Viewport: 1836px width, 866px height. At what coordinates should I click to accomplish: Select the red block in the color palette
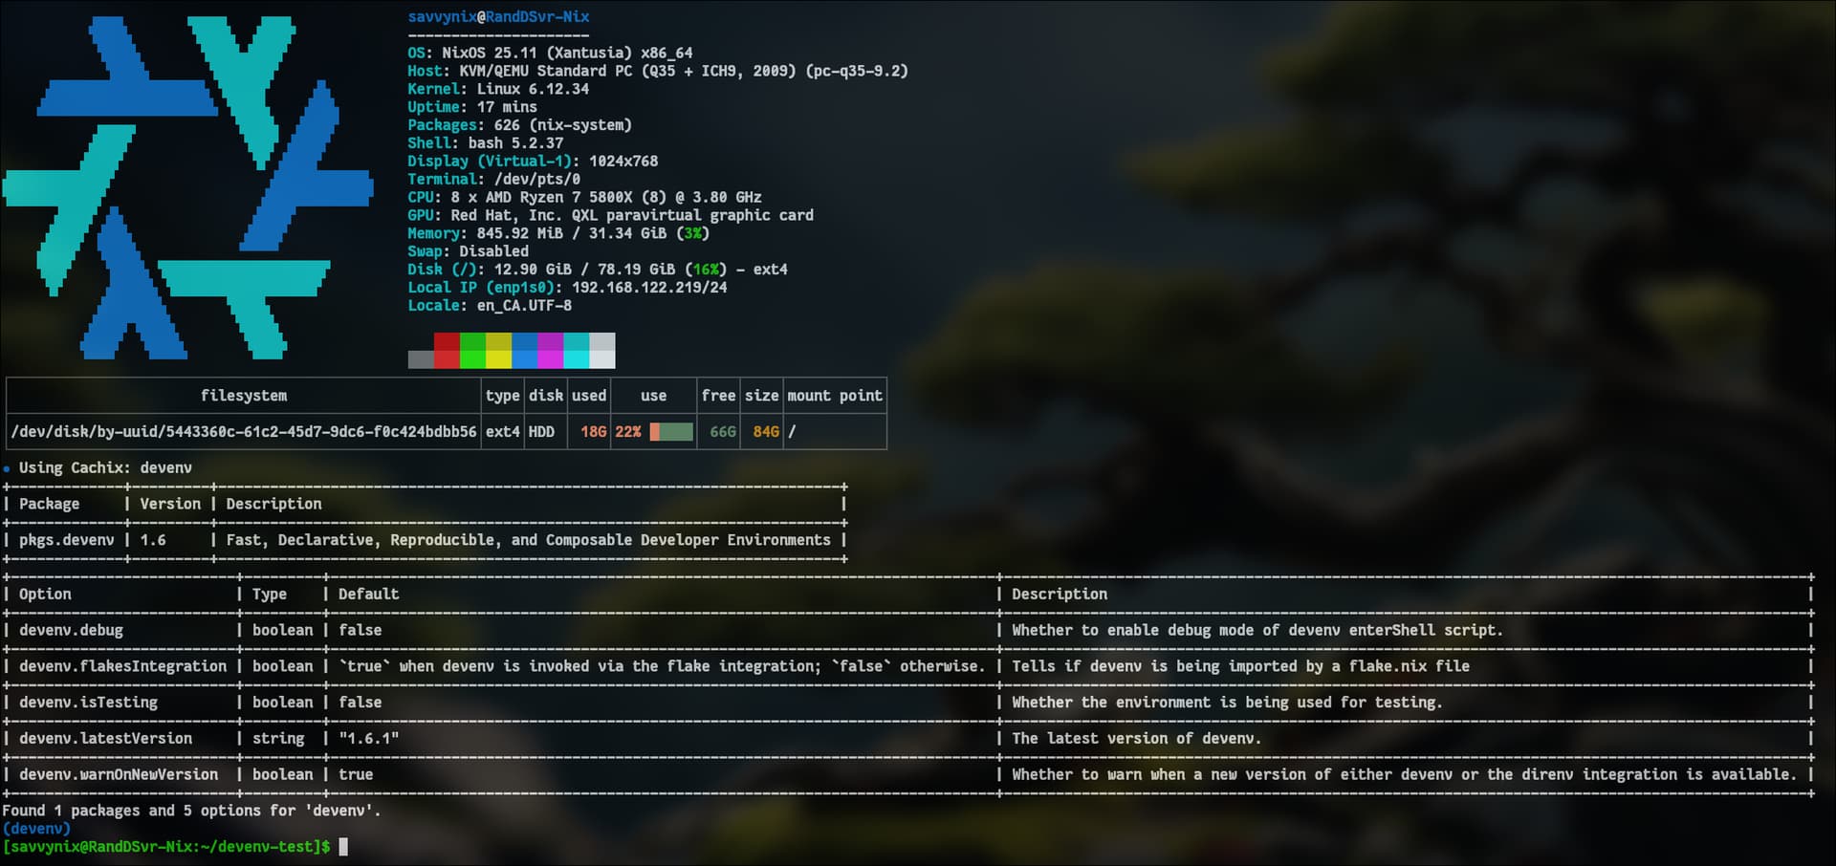447,351
